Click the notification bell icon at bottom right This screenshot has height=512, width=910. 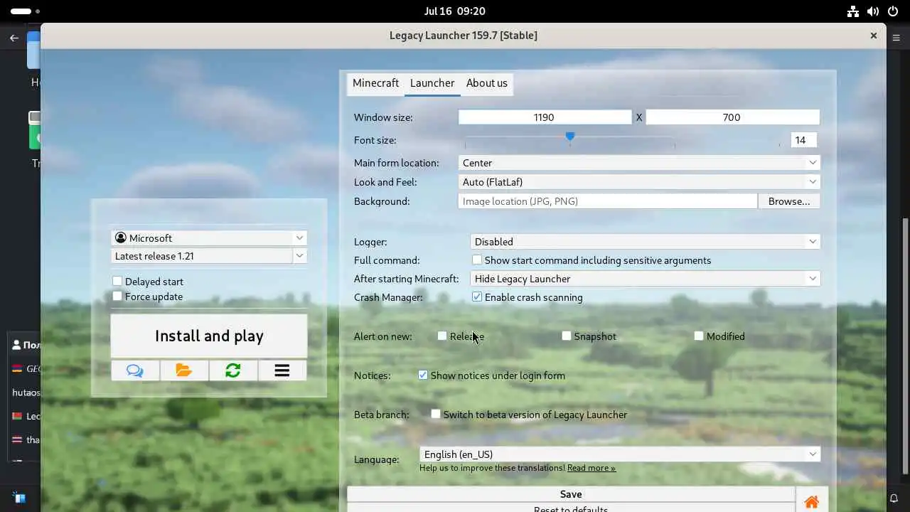coord(894,498)
